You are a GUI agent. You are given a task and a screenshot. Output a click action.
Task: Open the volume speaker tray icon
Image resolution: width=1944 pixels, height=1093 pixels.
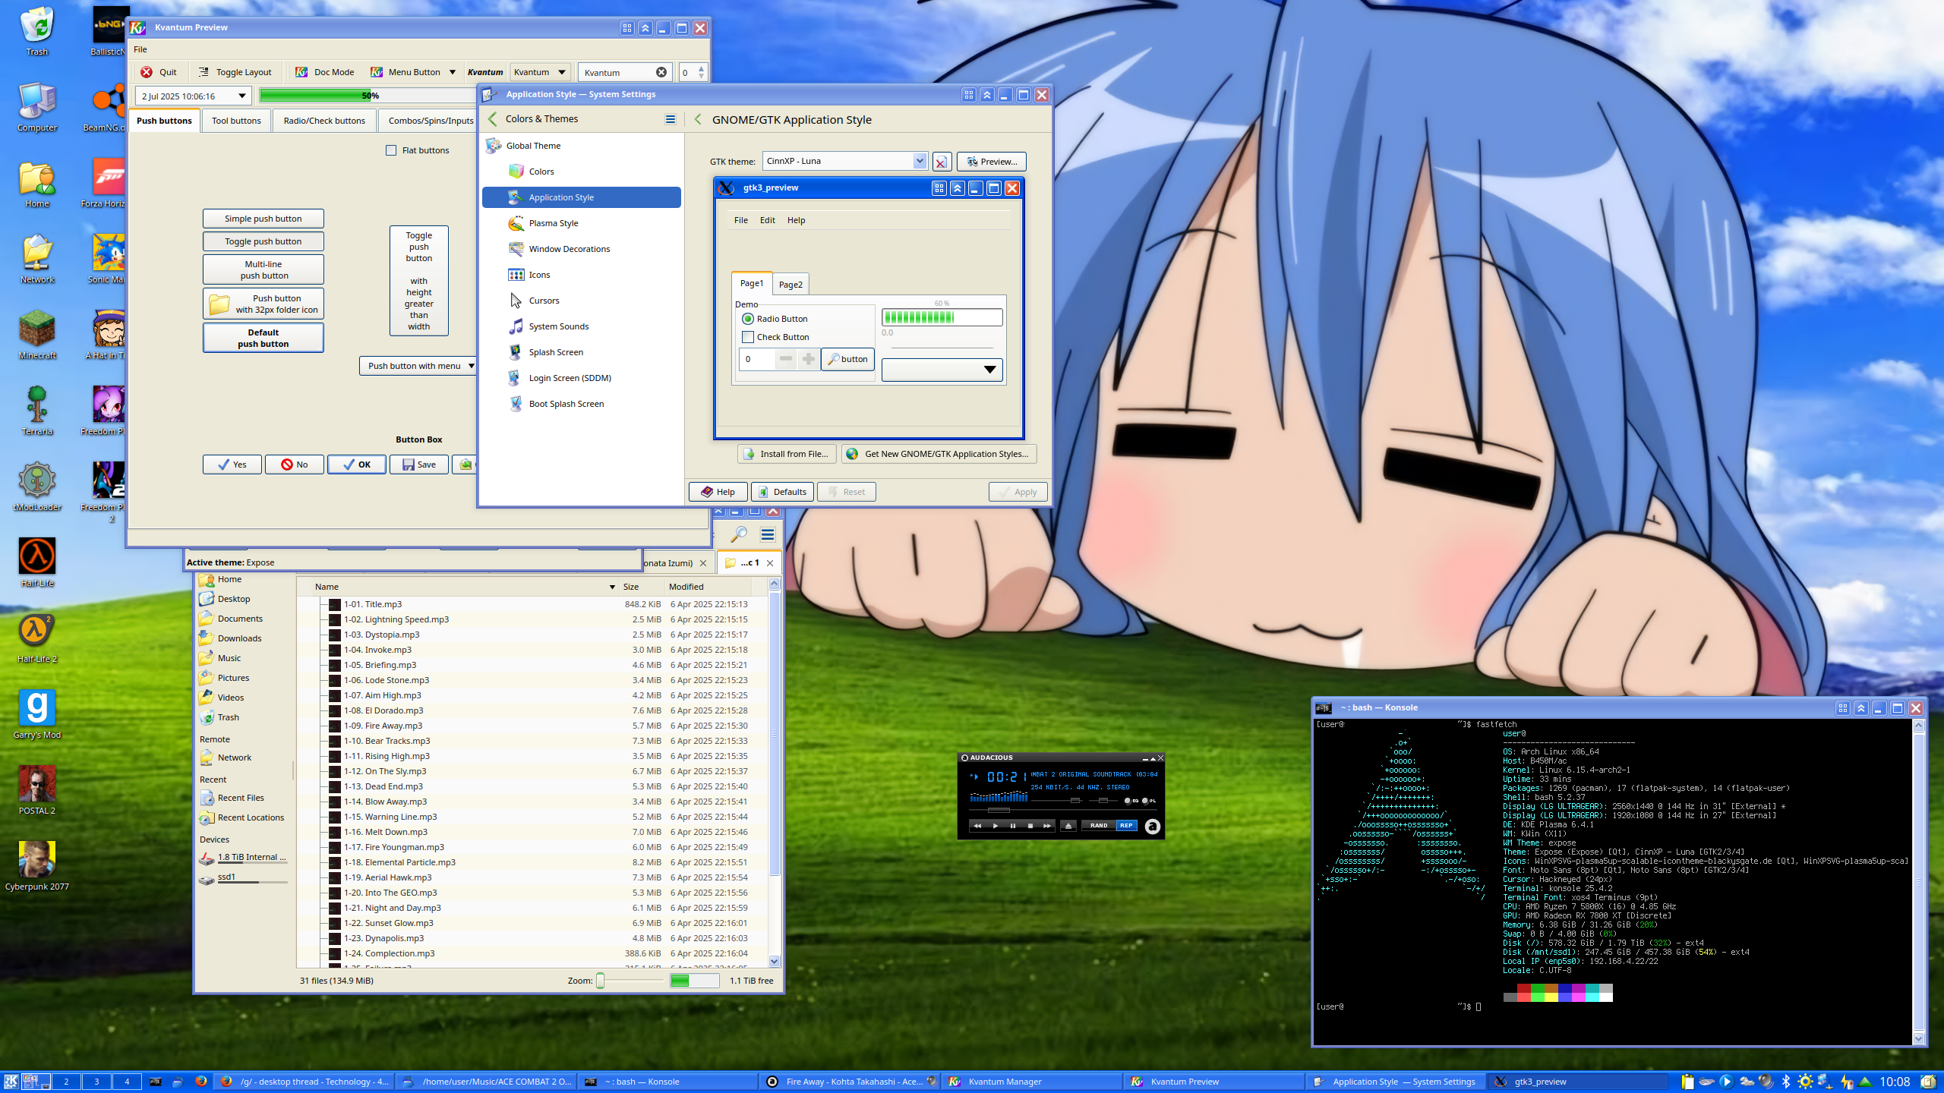coord(1766,1082)
